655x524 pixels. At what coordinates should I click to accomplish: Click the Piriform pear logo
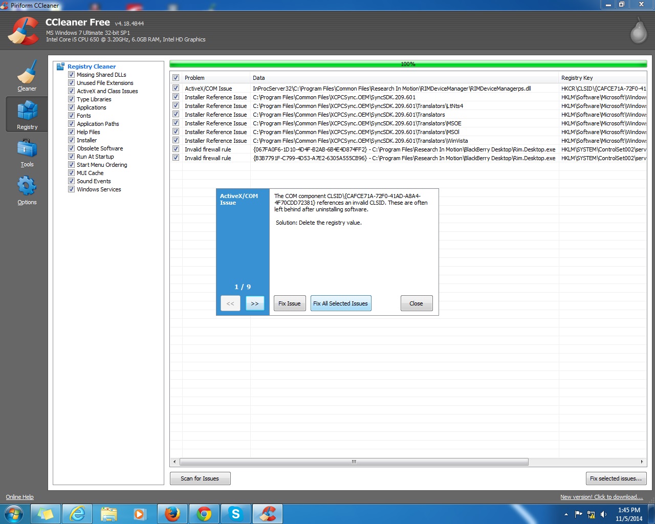click(x=638, y=31)
